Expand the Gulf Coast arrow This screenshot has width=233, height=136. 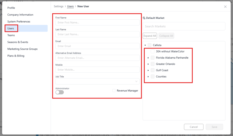click(148, 70)
